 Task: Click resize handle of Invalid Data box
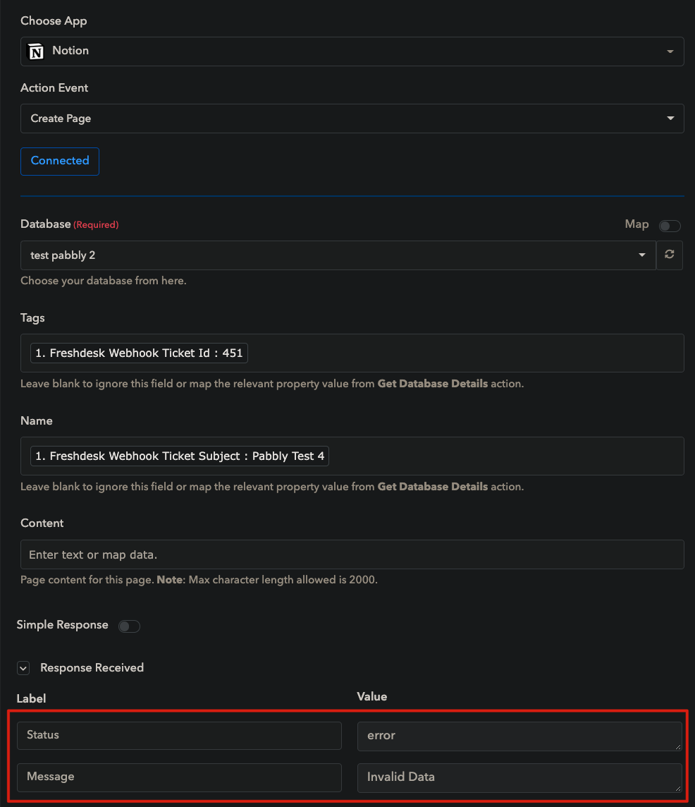pyautogui.click(x=678, y=788)
